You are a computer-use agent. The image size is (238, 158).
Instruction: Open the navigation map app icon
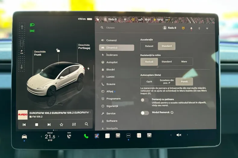(97, 136)
